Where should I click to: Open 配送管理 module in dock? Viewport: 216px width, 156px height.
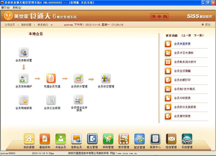pos(140,139)
